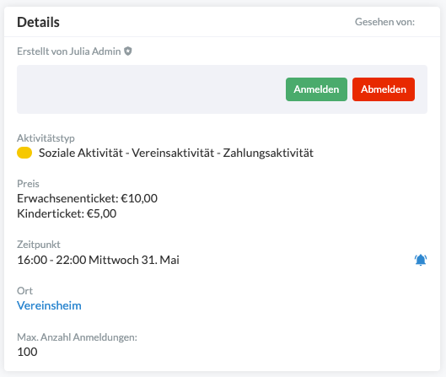Click the Aktivitätstyp field label
This screenshot has width=446, height=377.
click(46, 138)
